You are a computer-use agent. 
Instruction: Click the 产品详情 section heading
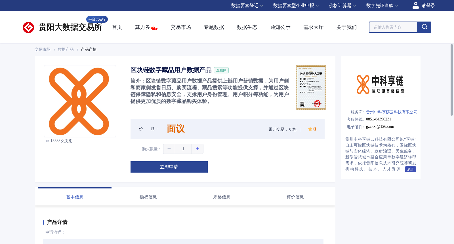[x=57, y=222]
